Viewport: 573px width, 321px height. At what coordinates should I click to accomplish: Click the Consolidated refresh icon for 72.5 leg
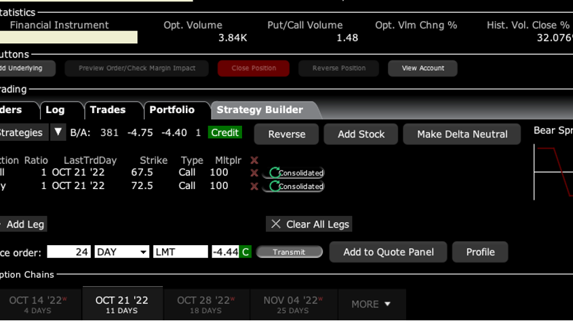coord(275,186)
